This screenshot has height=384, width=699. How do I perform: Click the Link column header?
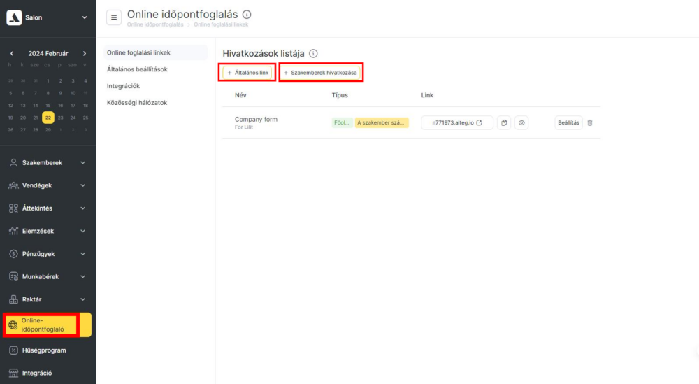tap(427, 95)
